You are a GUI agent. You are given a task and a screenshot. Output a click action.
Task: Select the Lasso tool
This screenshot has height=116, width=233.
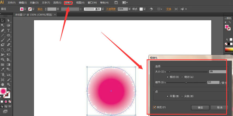pos(8,25)
